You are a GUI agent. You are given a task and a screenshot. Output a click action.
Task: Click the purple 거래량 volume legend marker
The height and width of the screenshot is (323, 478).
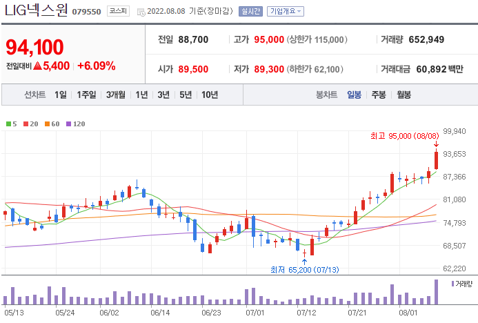point(452,284)
